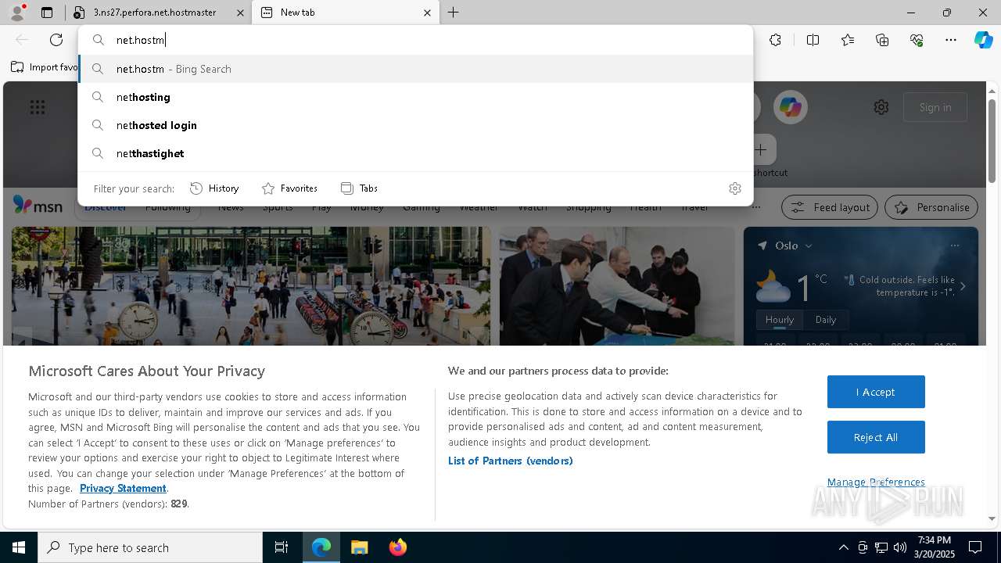Click the Windows taskbar search box
Screen dimensions: 1001x563
tap(150, 547)
